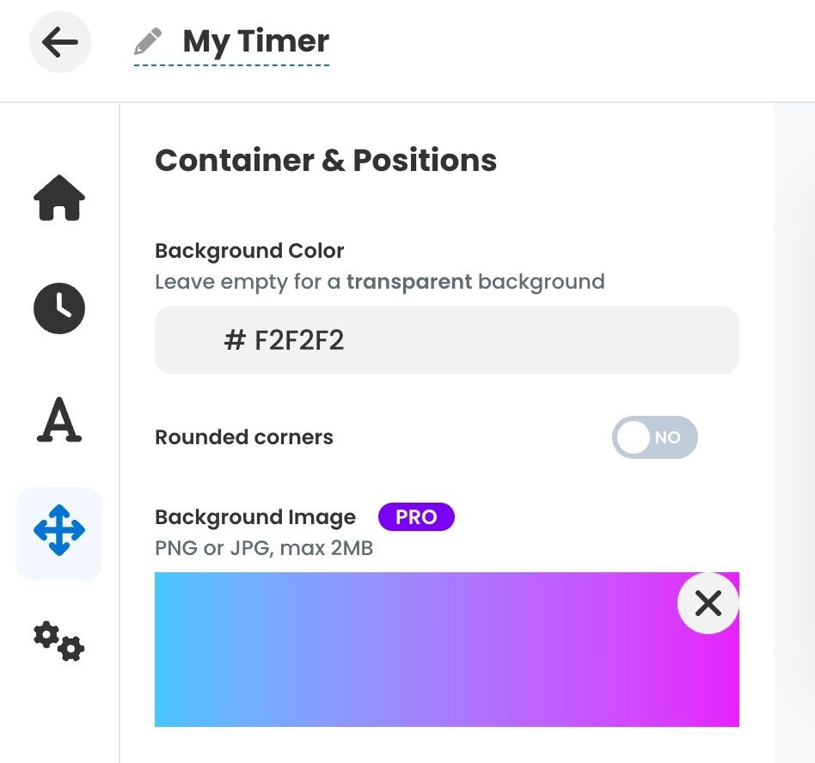Click the transparent background hint text
The width and height of the screenshot is (815, 763).
(381, 281)
